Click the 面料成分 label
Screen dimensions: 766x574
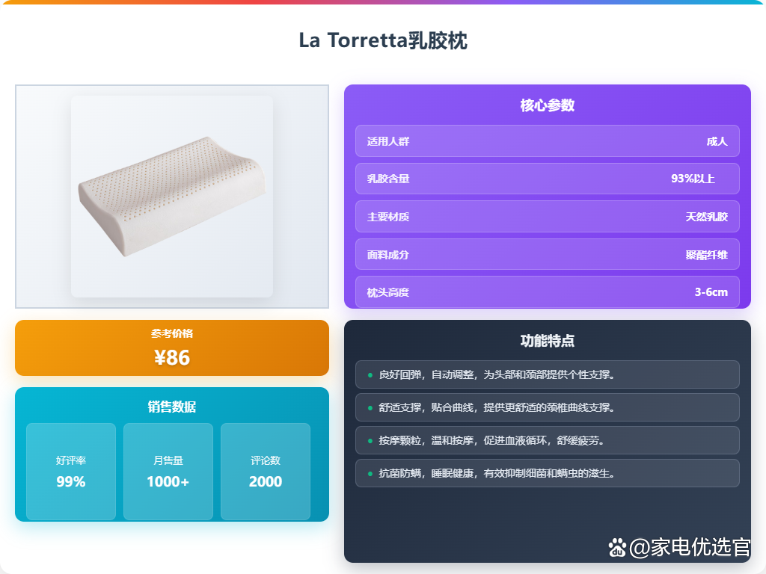pyautogui.click(x=388, y=255)
